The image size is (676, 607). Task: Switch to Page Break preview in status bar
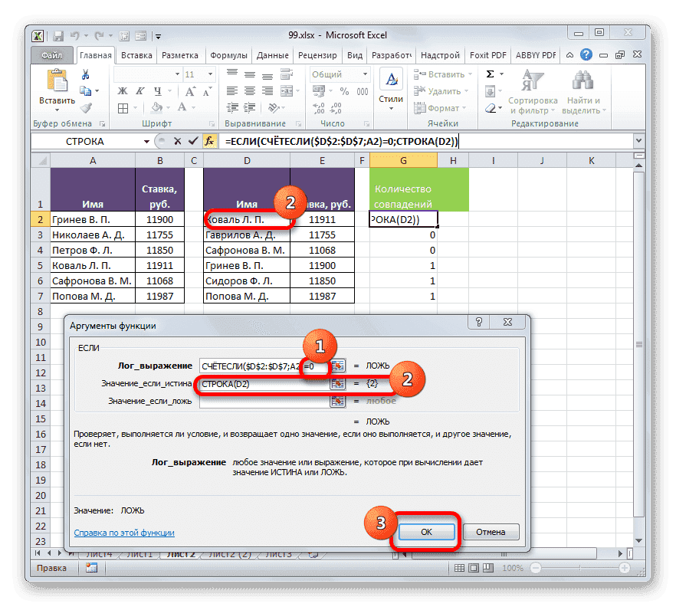pyautogui.click(x=488, y=567)
